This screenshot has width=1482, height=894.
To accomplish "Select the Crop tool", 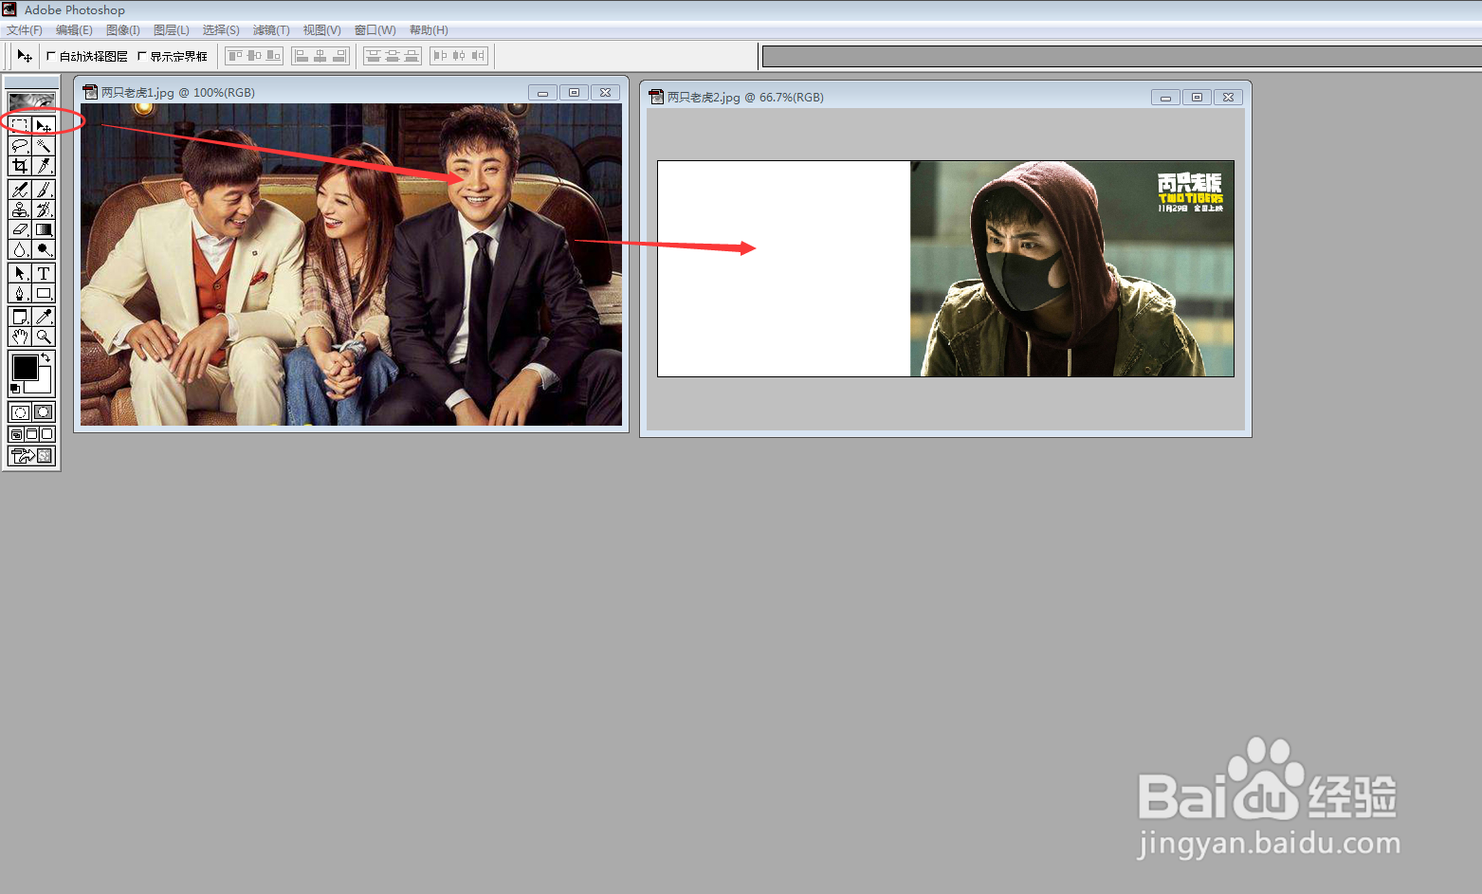I will [20, 166].
